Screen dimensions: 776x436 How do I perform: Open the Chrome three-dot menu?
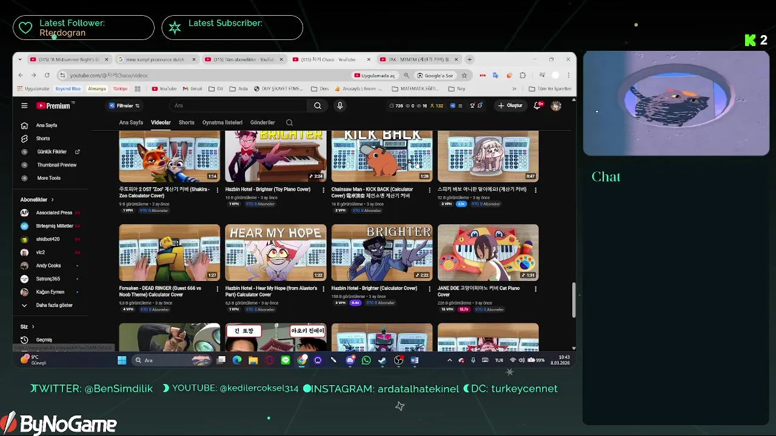[x=569, y=75]
